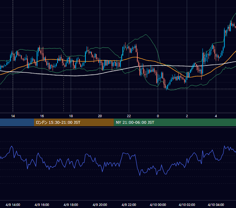This screenshot has width=236, height=208.
Task: Click the hour label 2 on time axis
Action: (x=187, y=116)
